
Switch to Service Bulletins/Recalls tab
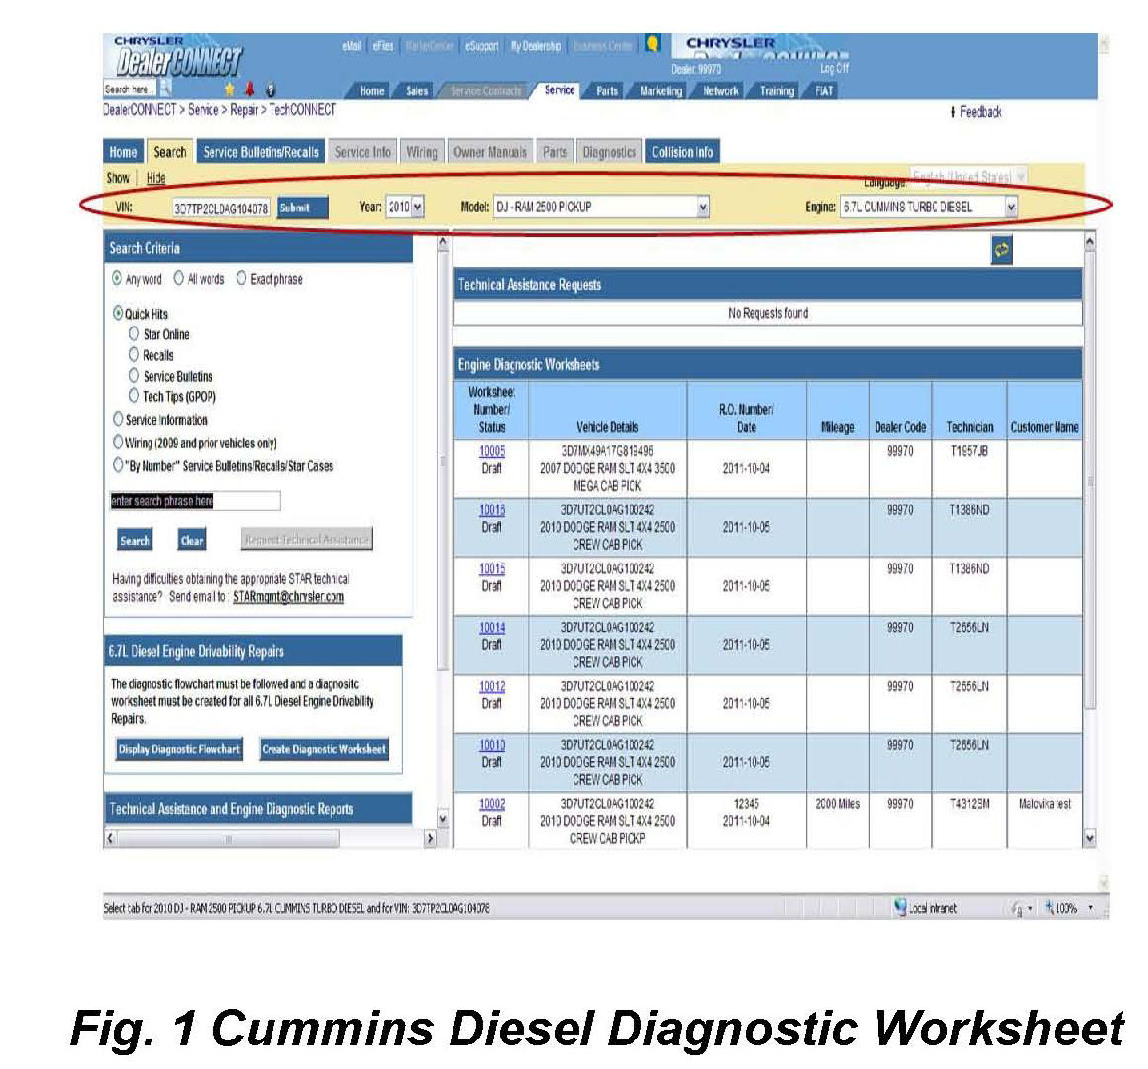261,152
